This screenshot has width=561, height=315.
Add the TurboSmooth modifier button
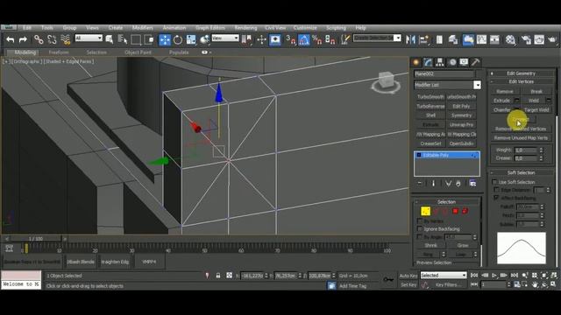430,97
